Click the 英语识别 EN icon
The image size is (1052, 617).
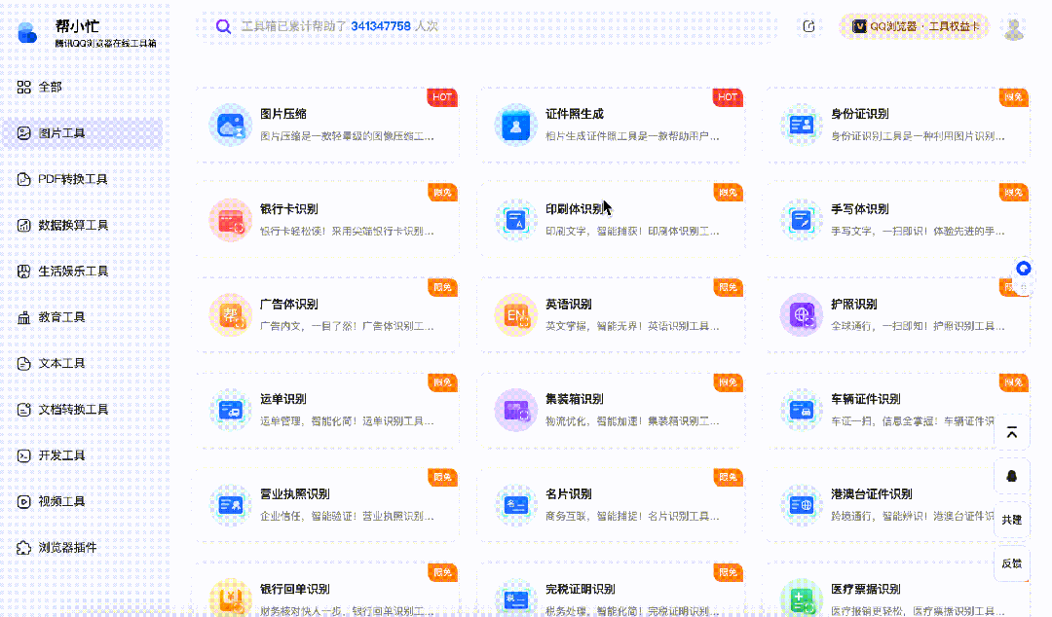tap(514, 315)
